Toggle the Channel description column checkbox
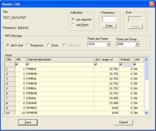The image size is (156, 131). (x=27, y=64)
